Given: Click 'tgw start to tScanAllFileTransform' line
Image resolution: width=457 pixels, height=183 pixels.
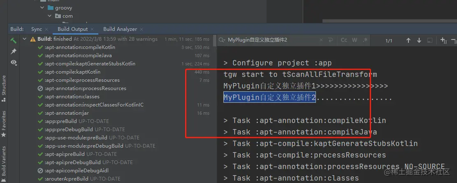Looking at the screenshot, I should point(300,74).
